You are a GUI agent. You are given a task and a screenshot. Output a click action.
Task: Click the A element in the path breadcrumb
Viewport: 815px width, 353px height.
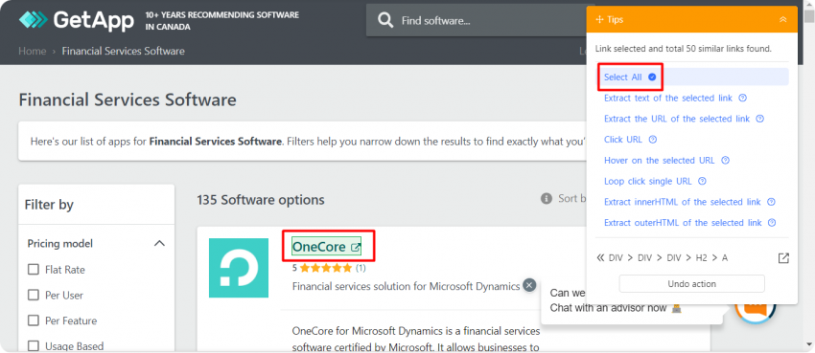point(725,257)
